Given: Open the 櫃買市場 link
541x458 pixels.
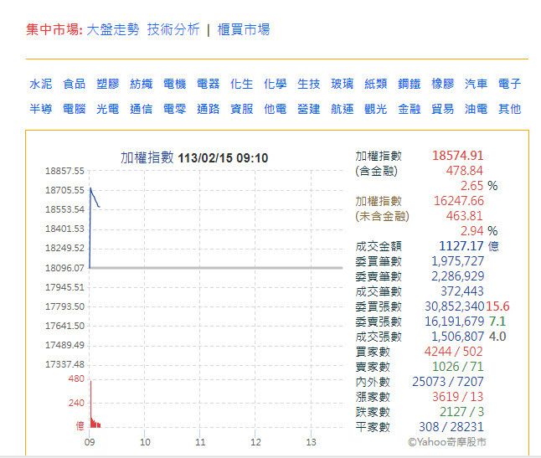Looking at the screenshot, I should click(244, 29).
